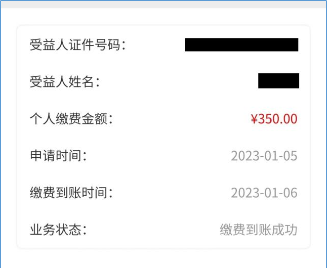The width and height of the screenshot is (328, 268).
Task: Click the day 06 in 缴费到账时间 row
Action: coord(291,193)
